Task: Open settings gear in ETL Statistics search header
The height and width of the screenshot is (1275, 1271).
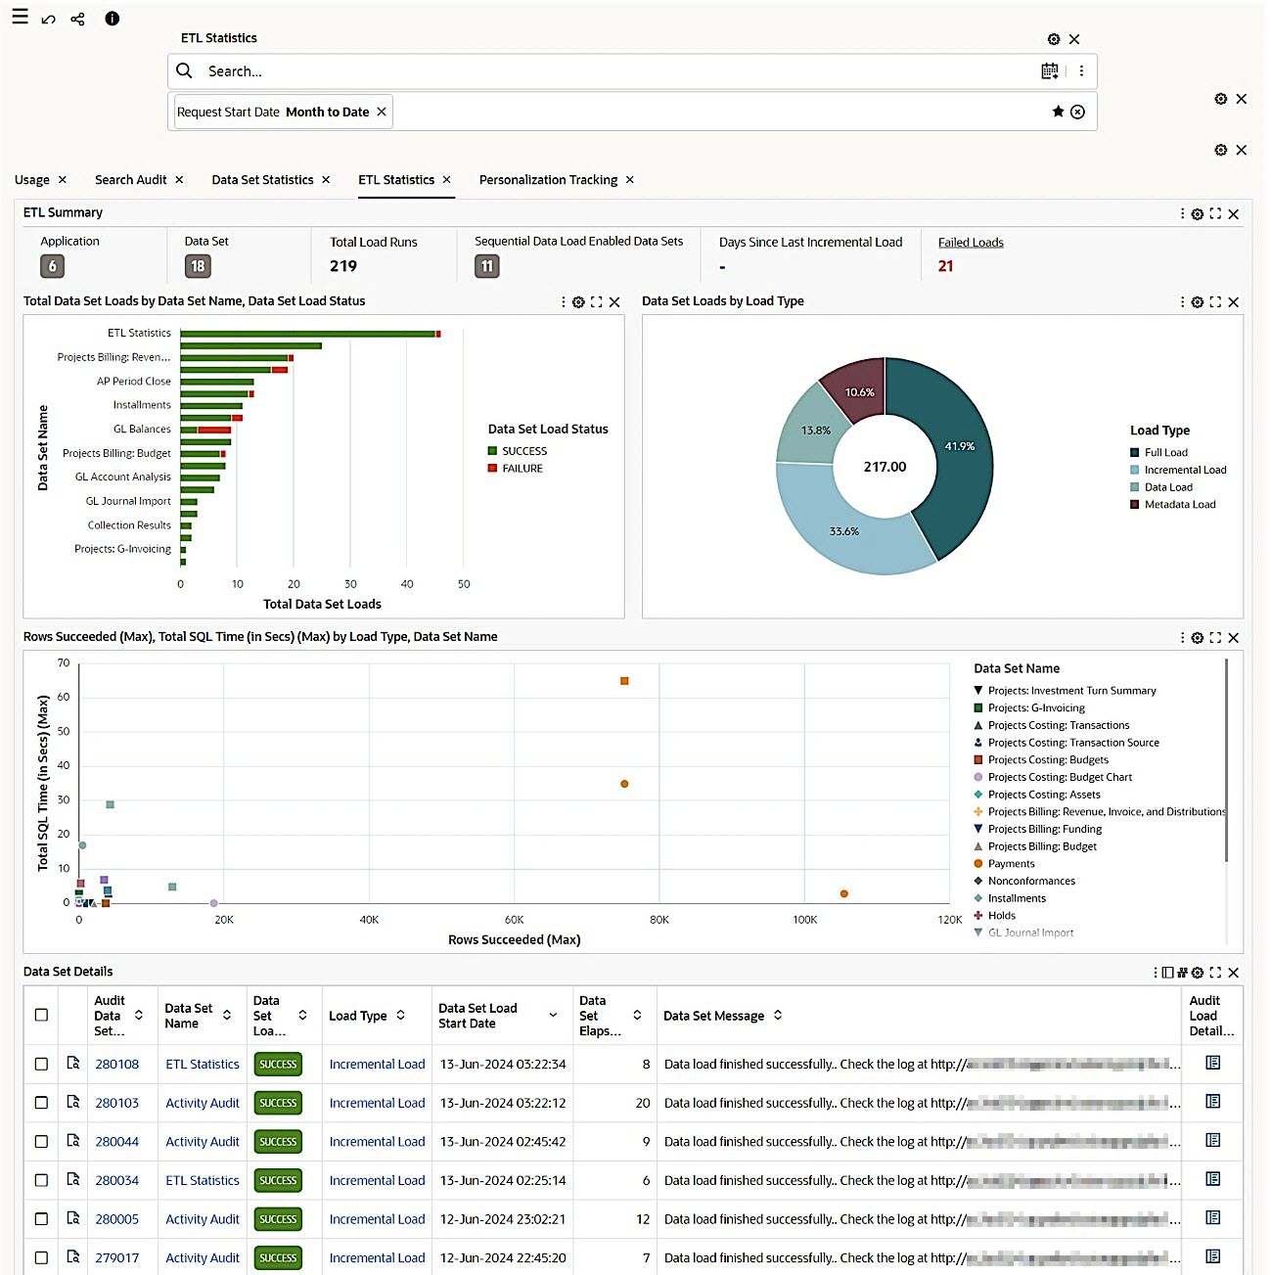Action: coord(1054,39)
